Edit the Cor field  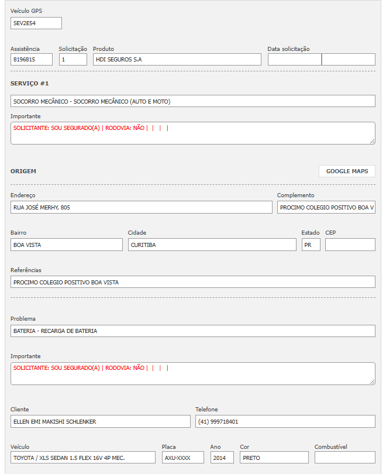point(274,458)
